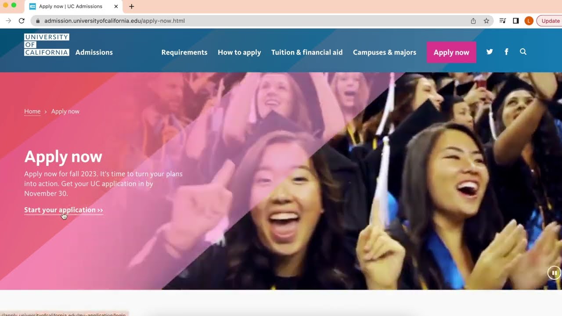Image resolution: width=562 pixels, height=316 pixels.
Task: Open Tuition & financial aid menu
Action: point(307,52)
